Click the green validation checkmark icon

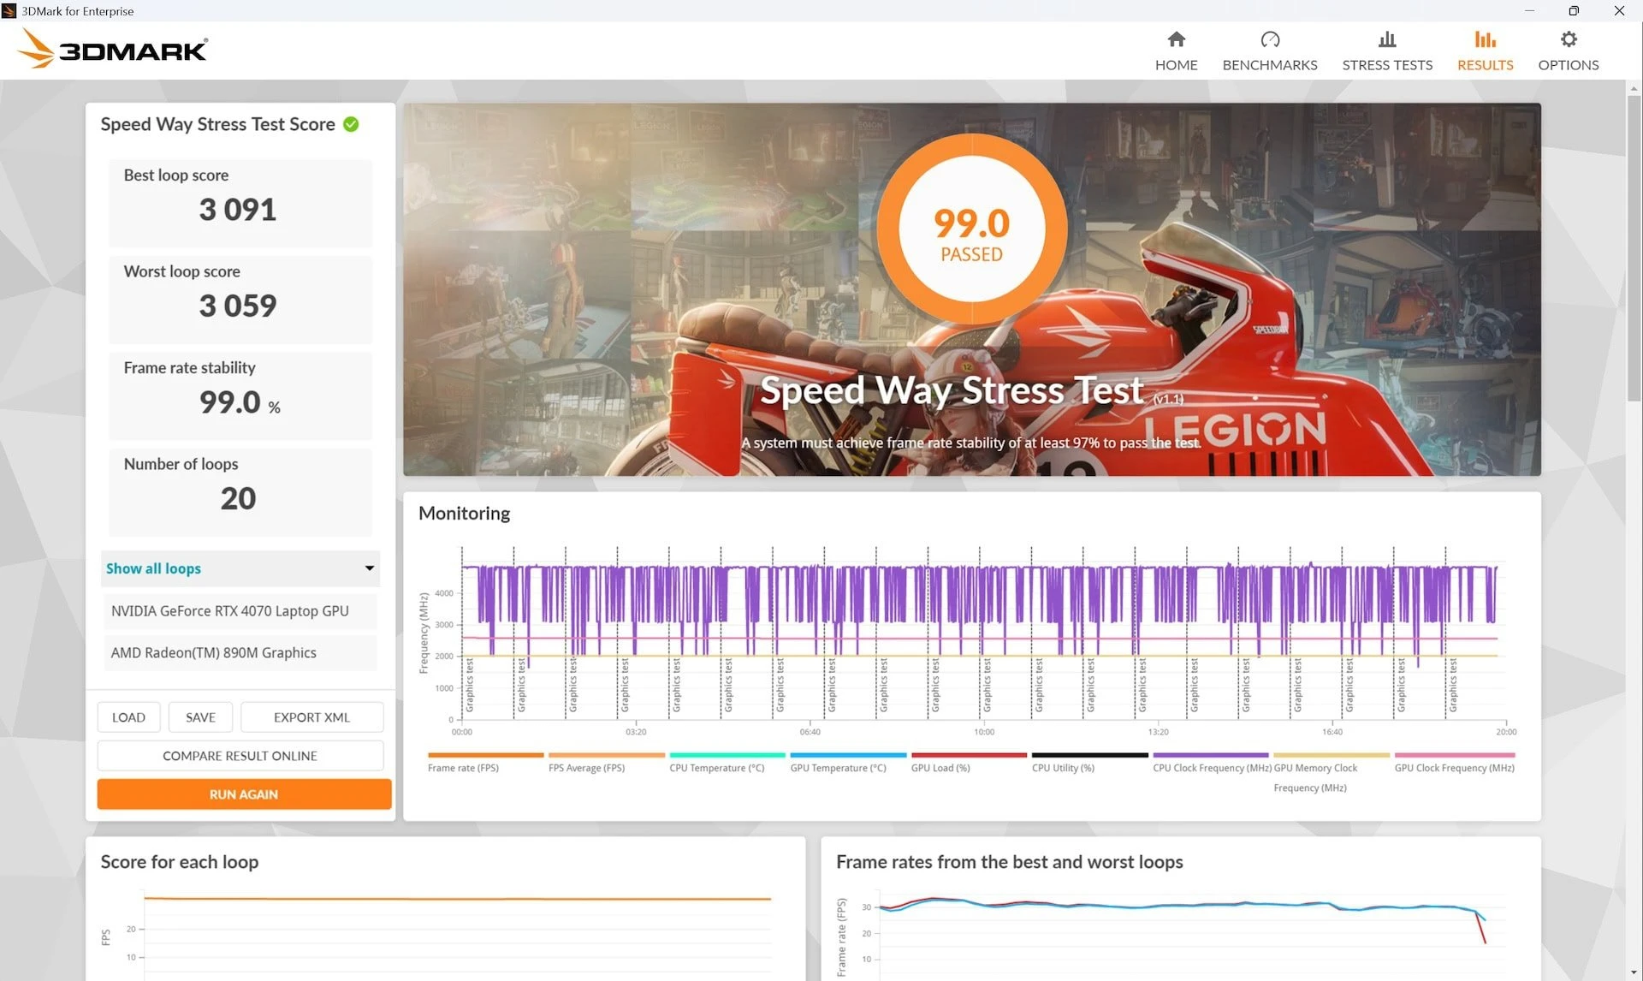tap(351, 124)
